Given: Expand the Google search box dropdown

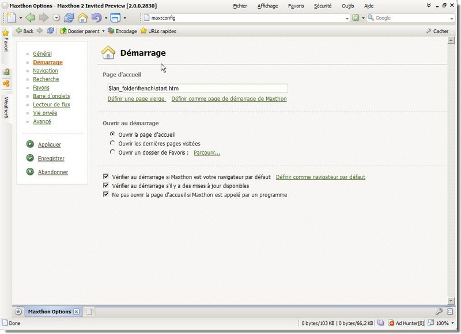Looking at the screenshot, I should click(452, 18).
